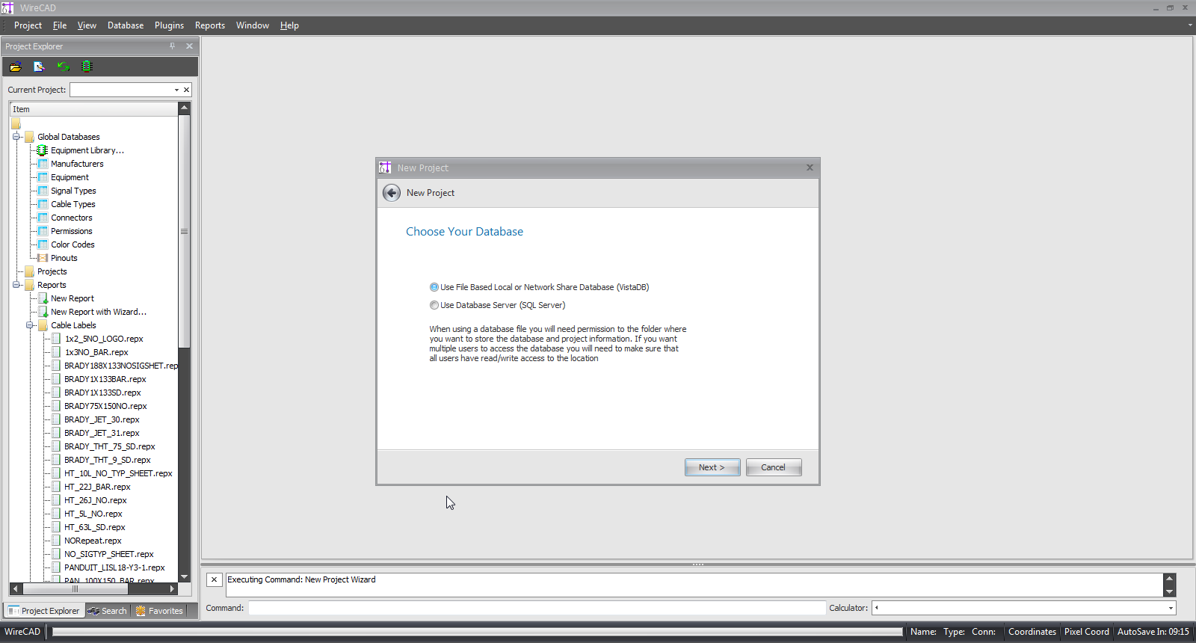Select Use Database Server (SQL Server)
Screen dimensions: 1196x643
434,305
